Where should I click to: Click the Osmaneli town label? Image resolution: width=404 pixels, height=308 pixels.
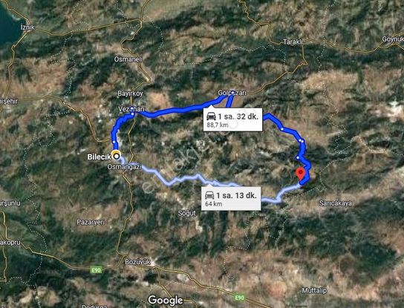(x=128, y=59)
